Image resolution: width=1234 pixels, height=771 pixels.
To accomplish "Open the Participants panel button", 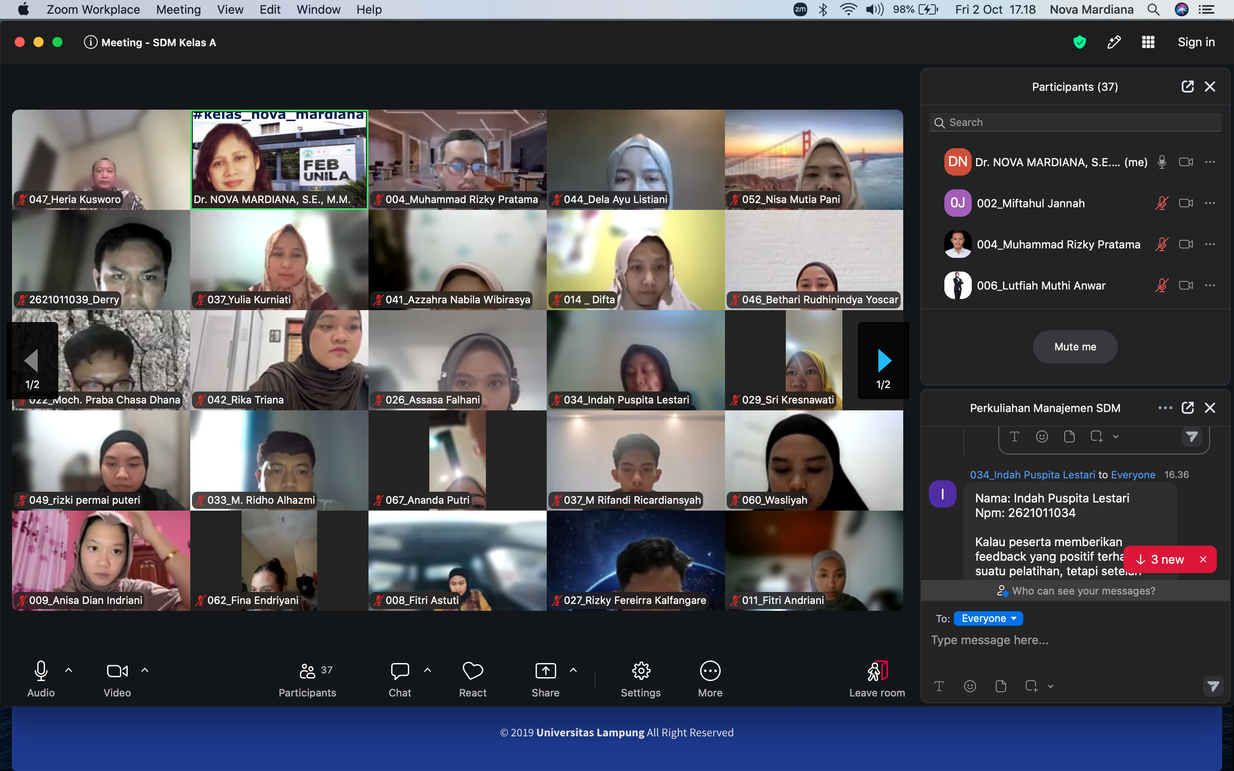I will pos(308,679).
